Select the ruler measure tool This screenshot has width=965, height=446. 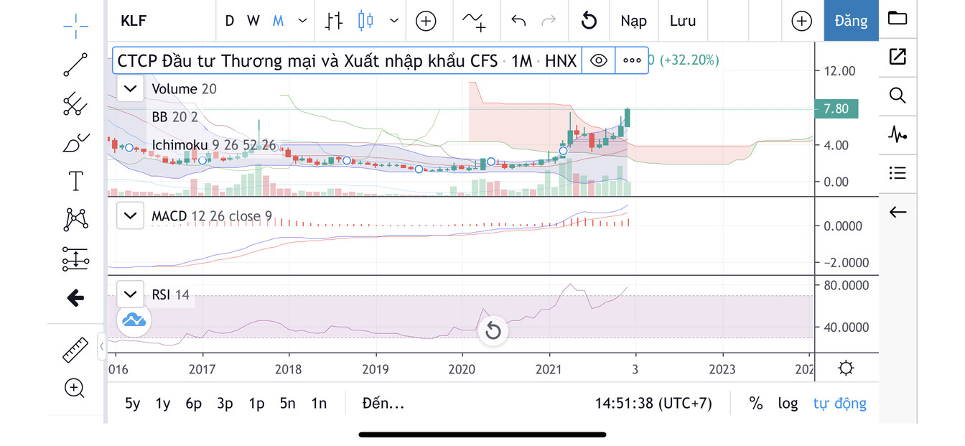click(75, 350)
